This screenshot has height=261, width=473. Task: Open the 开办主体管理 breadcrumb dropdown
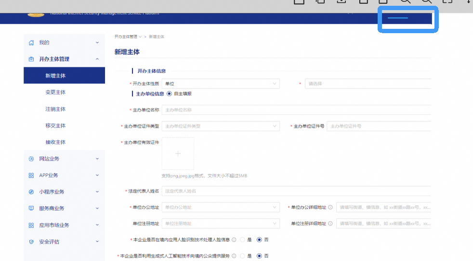click(128, 37)
